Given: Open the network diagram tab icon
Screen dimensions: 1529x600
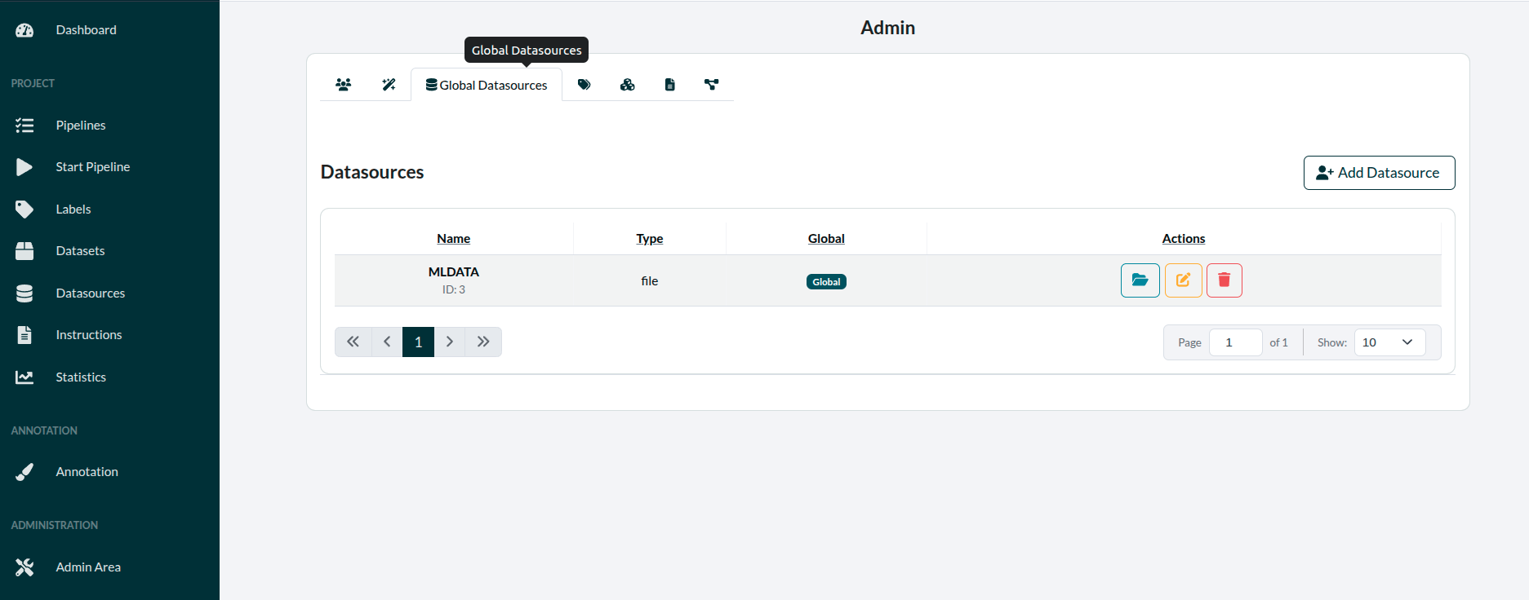Looking at the screenshot, I should click(x=712, y=85).
